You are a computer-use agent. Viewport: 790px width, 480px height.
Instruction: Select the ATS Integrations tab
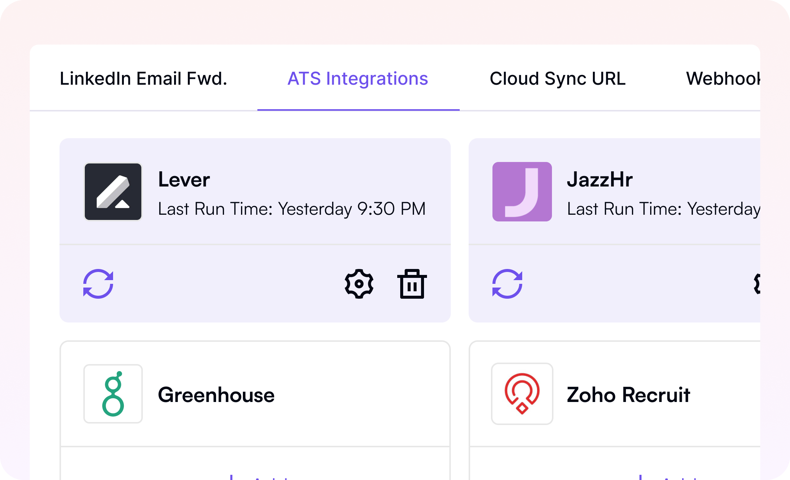click(x=358, y=79)
